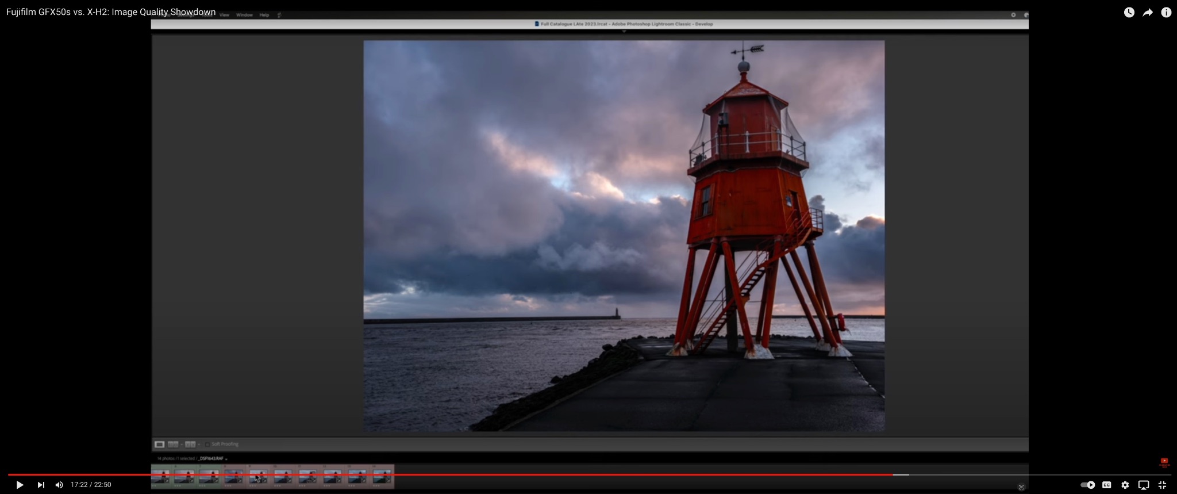Open the Lightroom Window menu
Screen dimensions: 1177x494
pos(244,15)
